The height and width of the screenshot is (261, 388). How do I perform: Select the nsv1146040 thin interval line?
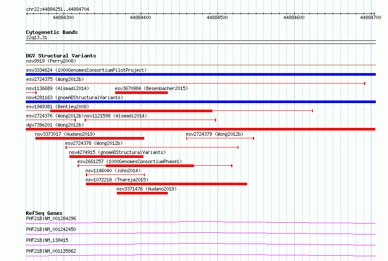tap(116, 175)
